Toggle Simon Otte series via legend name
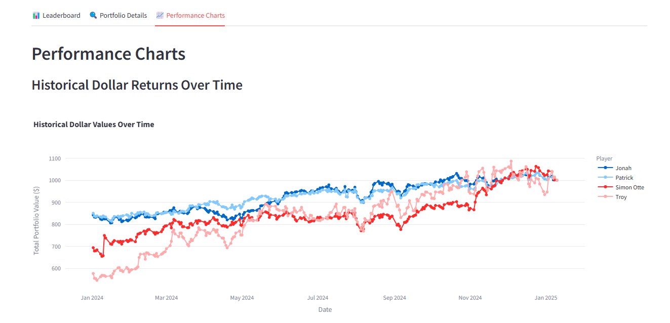The image size is (670, 323). pos(629,187)
